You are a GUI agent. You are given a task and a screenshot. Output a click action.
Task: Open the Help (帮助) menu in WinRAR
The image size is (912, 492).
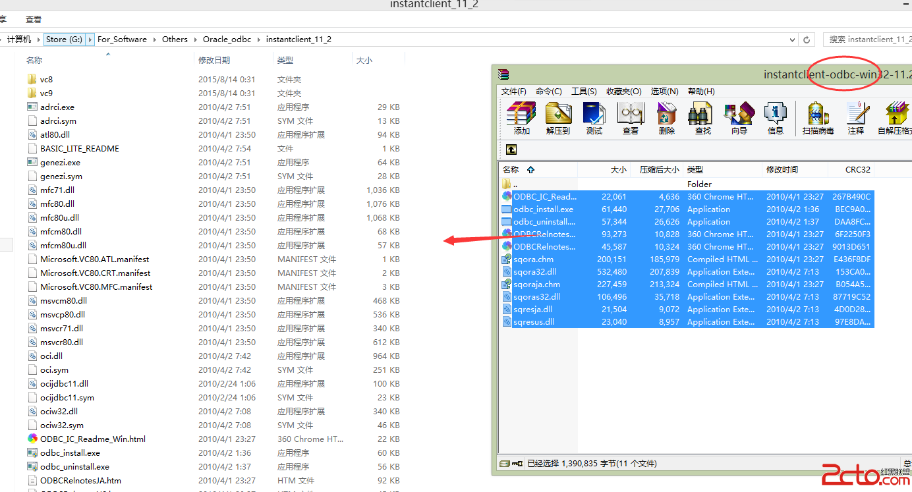pos(701,92)
